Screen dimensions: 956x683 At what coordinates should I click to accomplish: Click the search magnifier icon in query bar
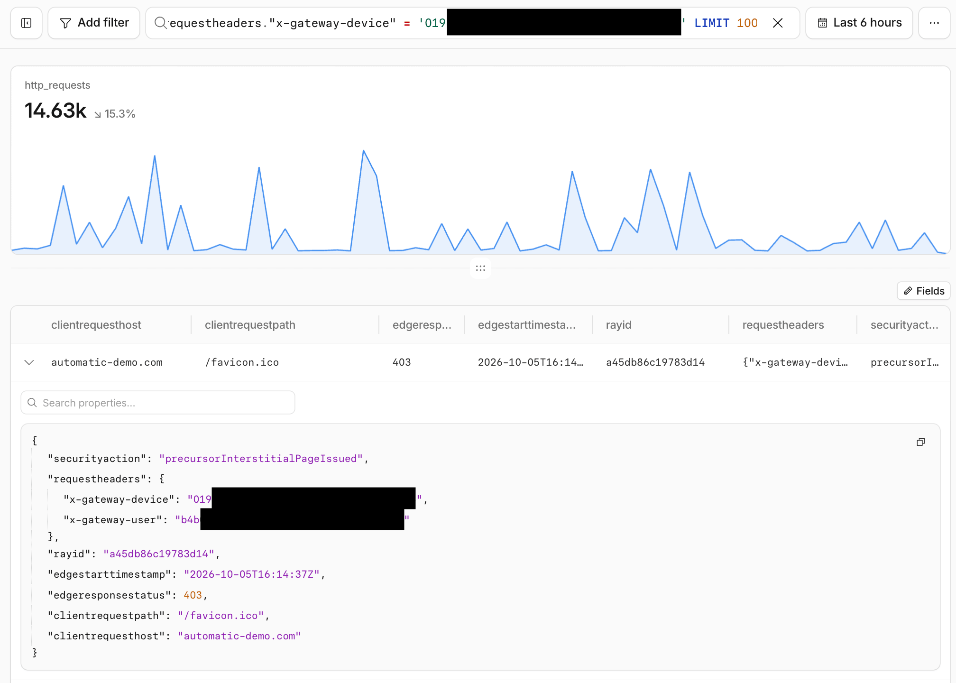[x=161, y=23]
